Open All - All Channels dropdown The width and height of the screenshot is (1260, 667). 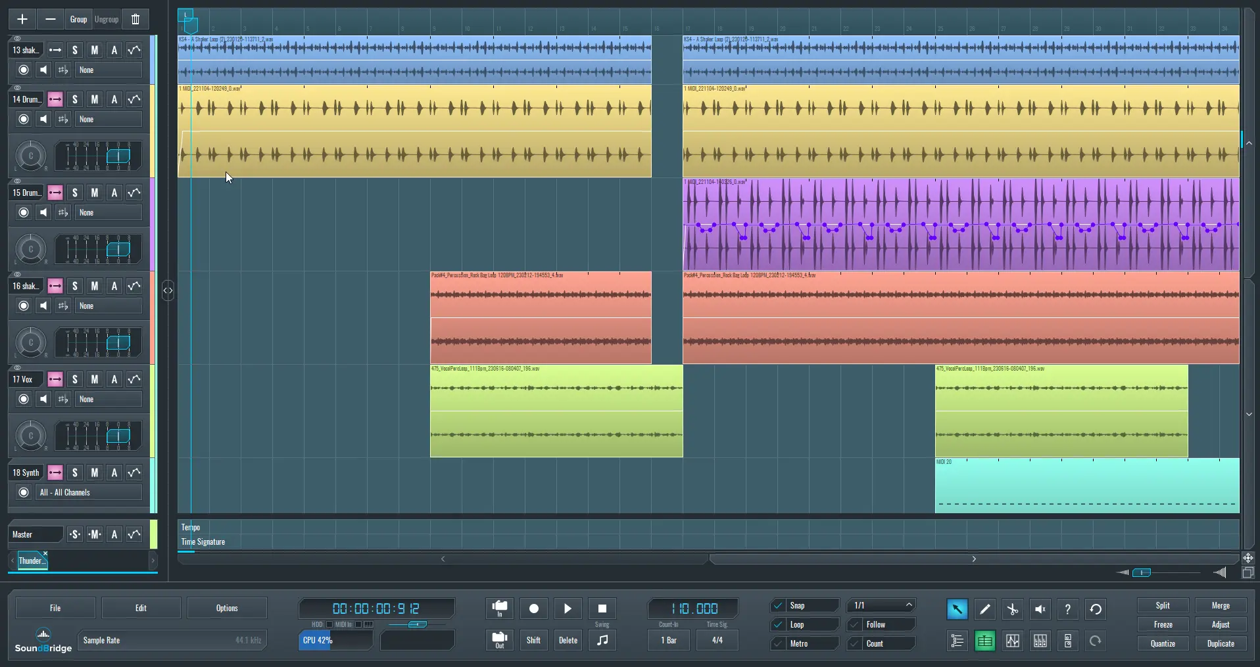[89, 493]
